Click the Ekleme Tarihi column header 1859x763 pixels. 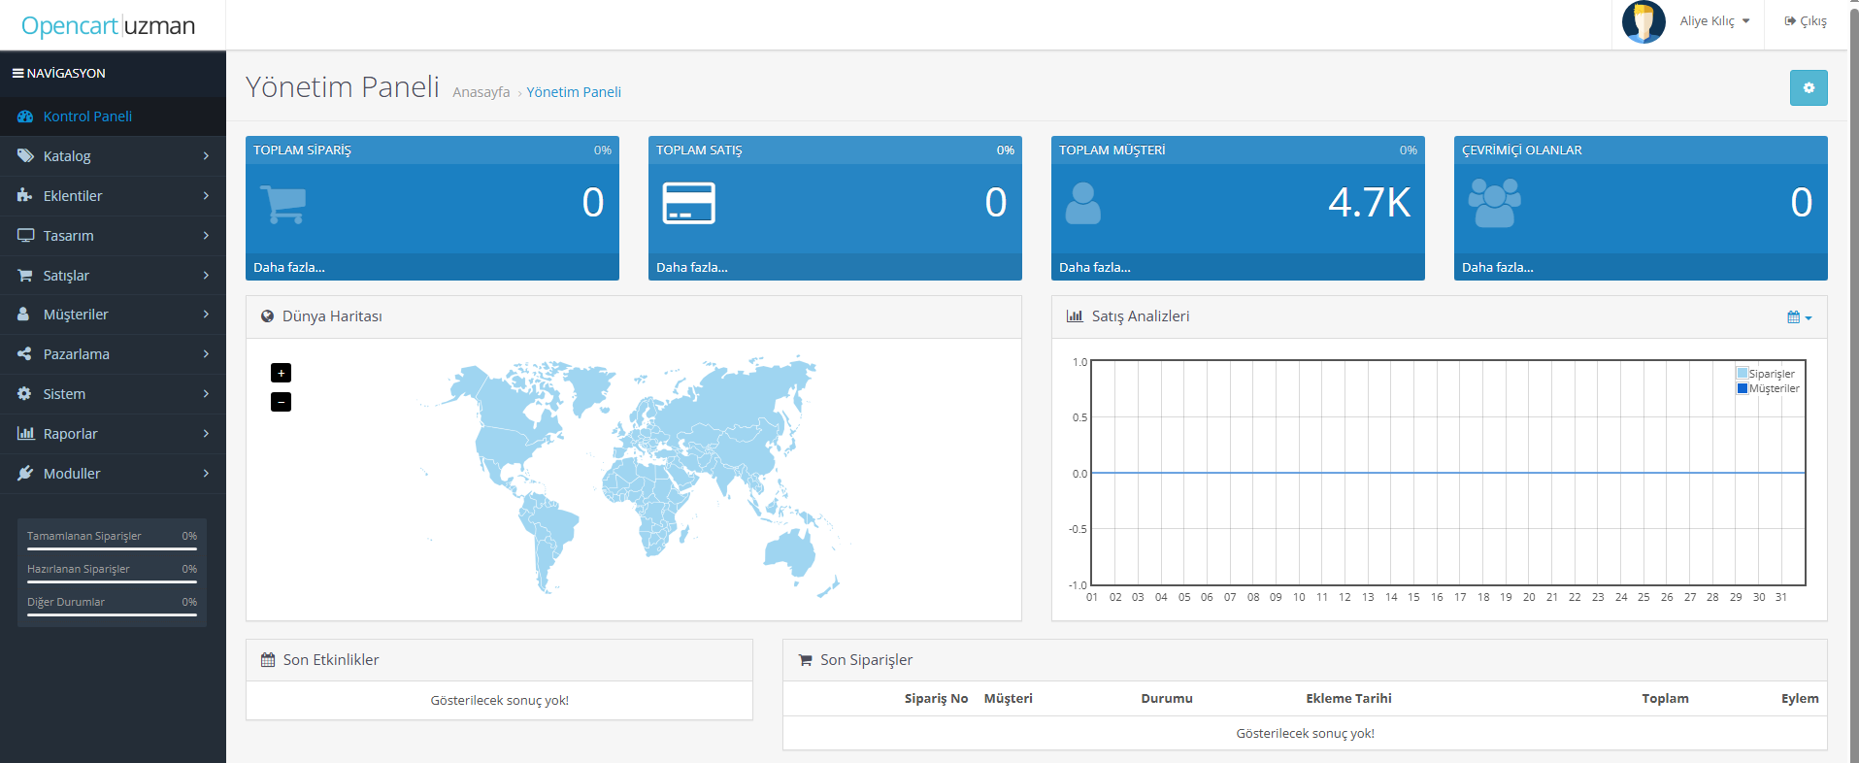(x=1348, y=699)
